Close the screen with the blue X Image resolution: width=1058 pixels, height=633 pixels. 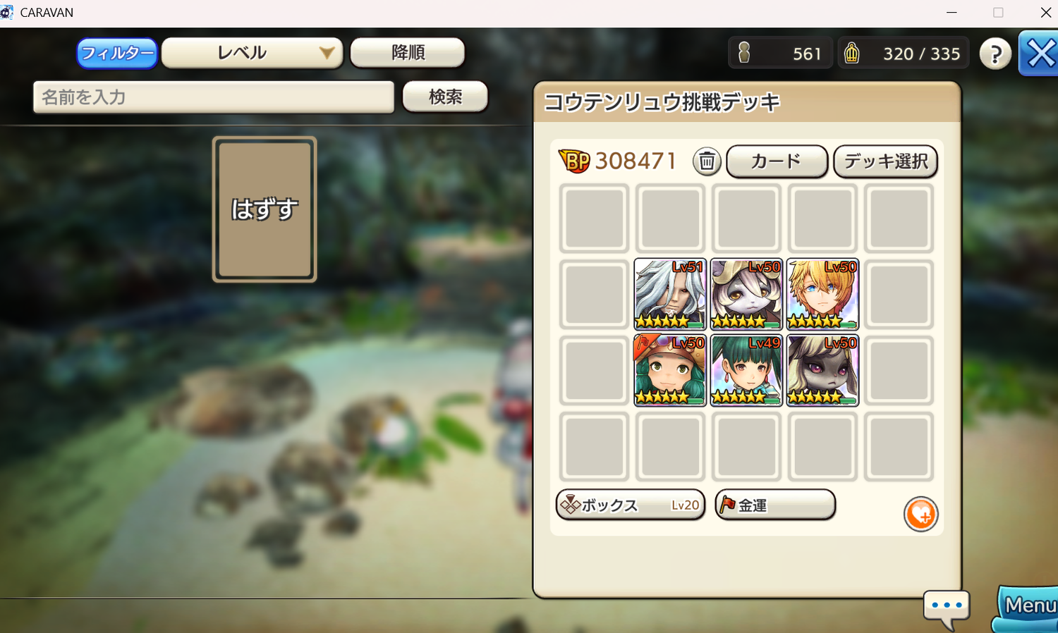tap(1039, 54)
